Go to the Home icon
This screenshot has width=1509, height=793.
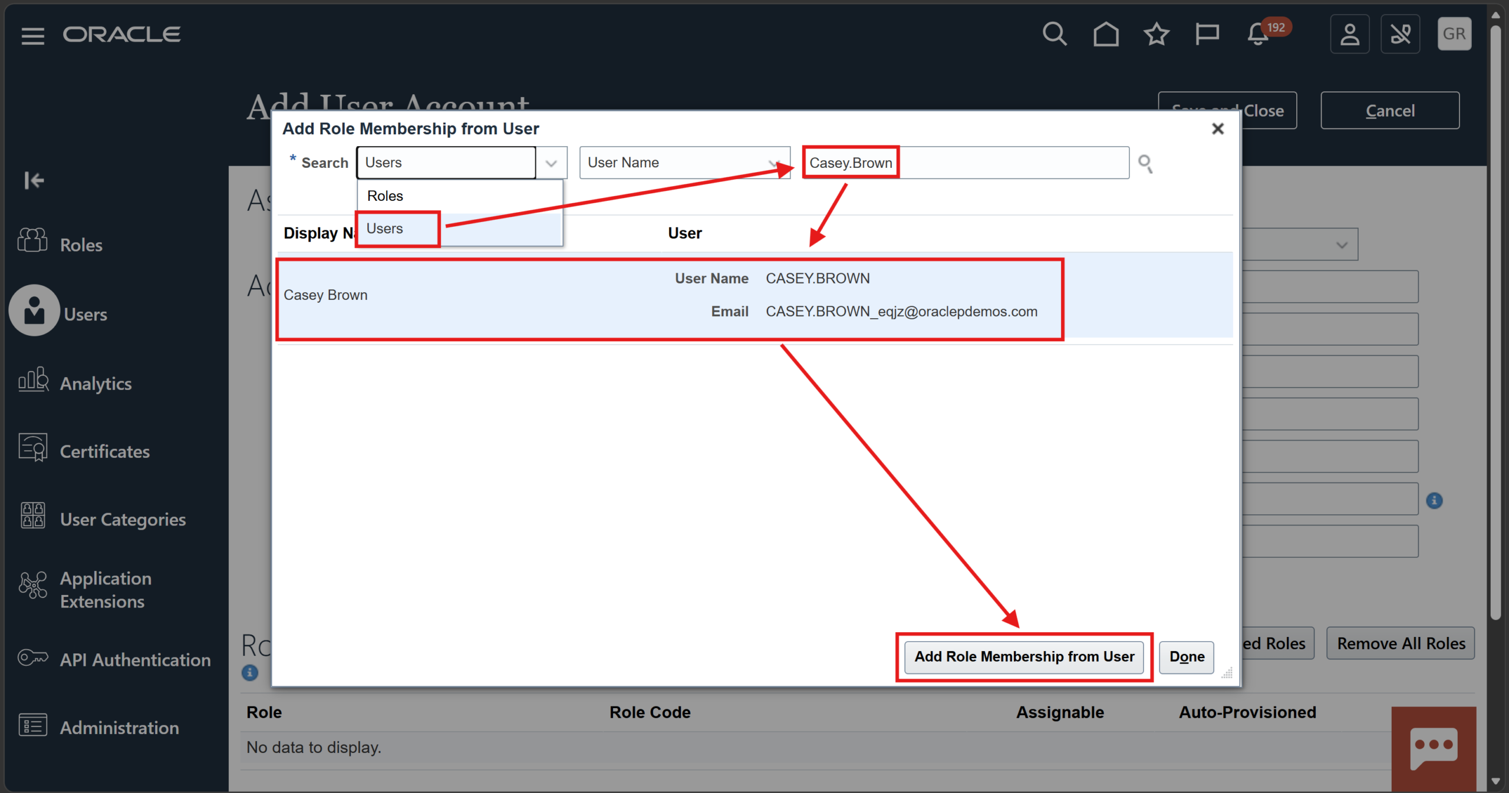pos(1106,34)
